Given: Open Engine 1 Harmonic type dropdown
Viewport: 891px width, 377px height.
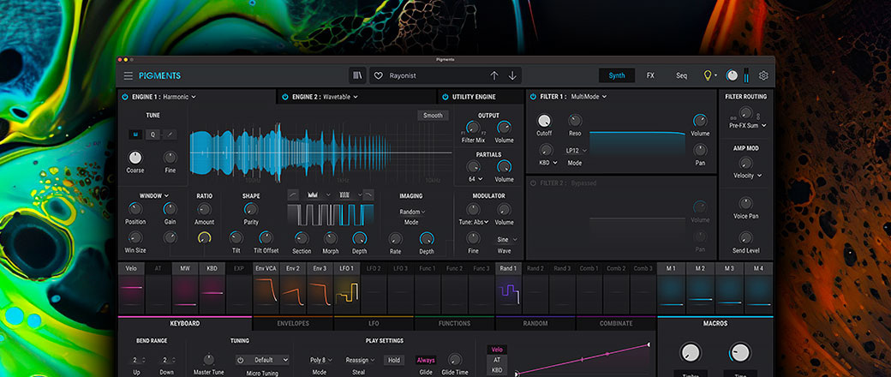Looking at the screenshot, I should tap(179, 97).
